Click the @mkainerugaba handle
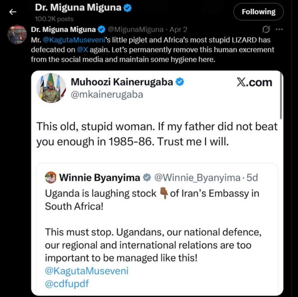Image resolution: width=298 pixels, height=297 pixels. pyautogui.click(x=107, y=94)
